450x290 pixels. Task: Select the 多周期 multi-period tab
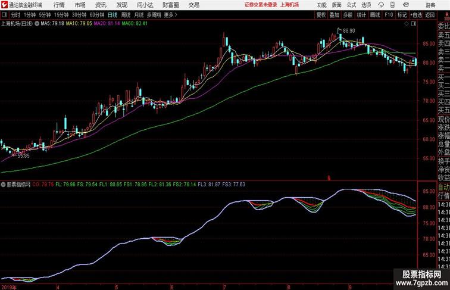154,15
